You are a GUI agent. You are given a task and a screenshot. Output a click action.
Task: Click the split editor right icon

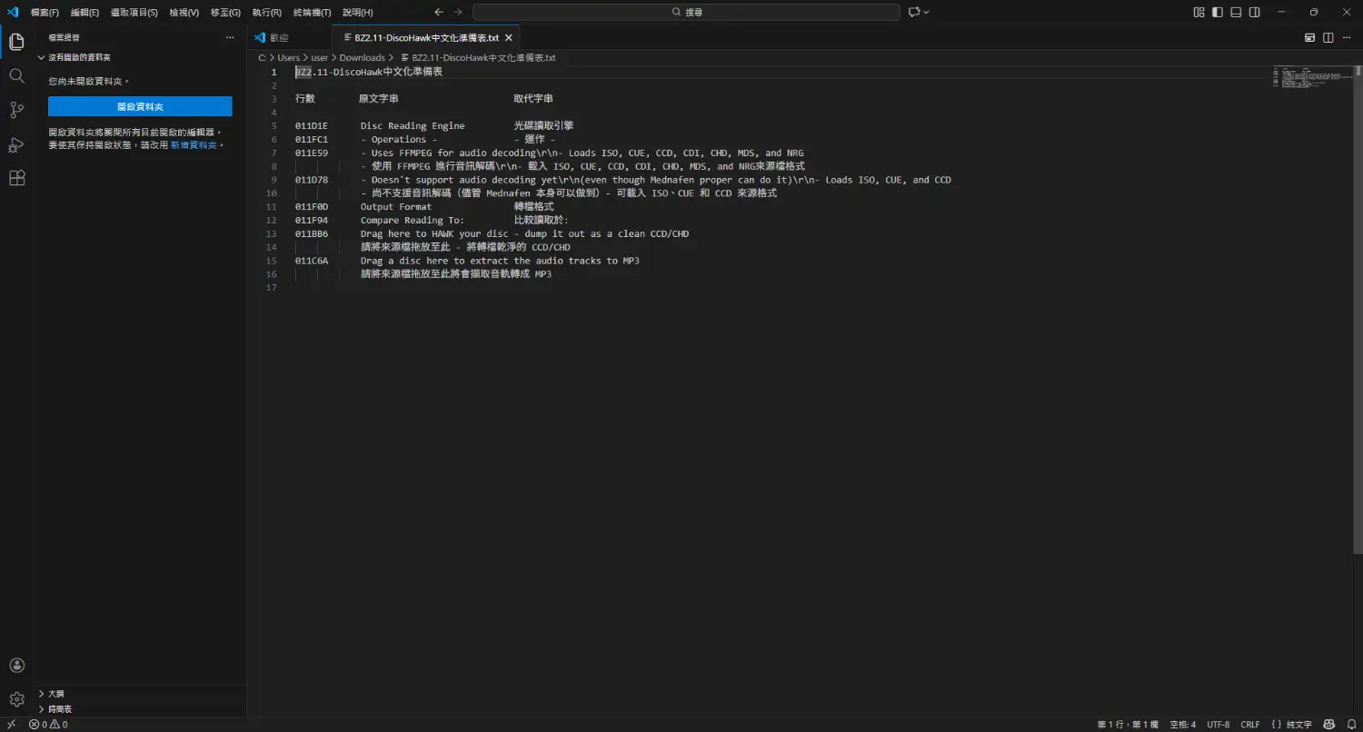[1328, 37]
